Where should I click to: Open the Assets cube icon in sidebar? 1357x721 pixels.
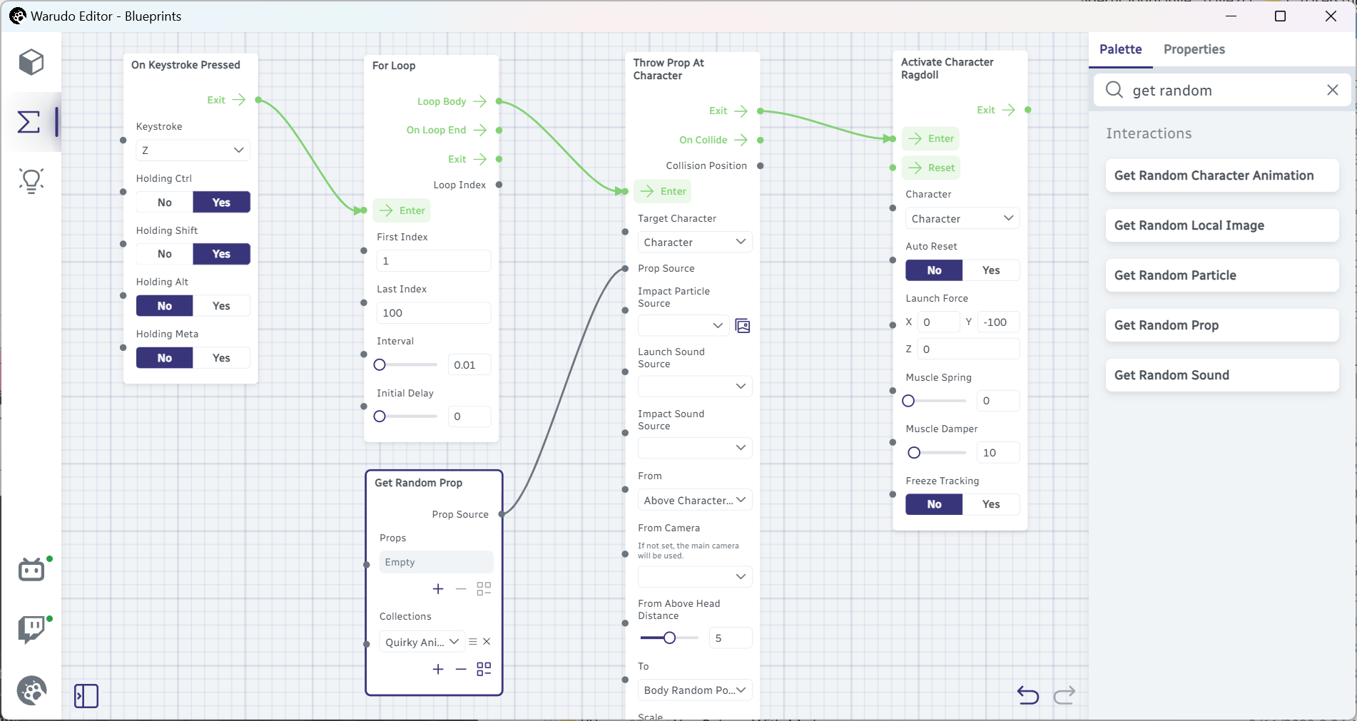click(x=31, y=63)
